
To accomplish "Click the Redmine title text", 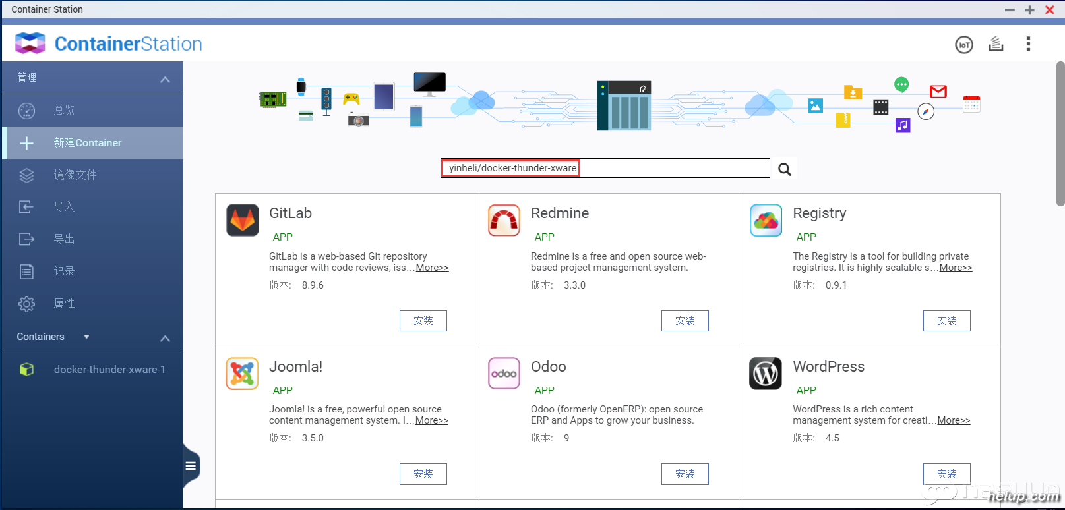I will tap(560, 213).
